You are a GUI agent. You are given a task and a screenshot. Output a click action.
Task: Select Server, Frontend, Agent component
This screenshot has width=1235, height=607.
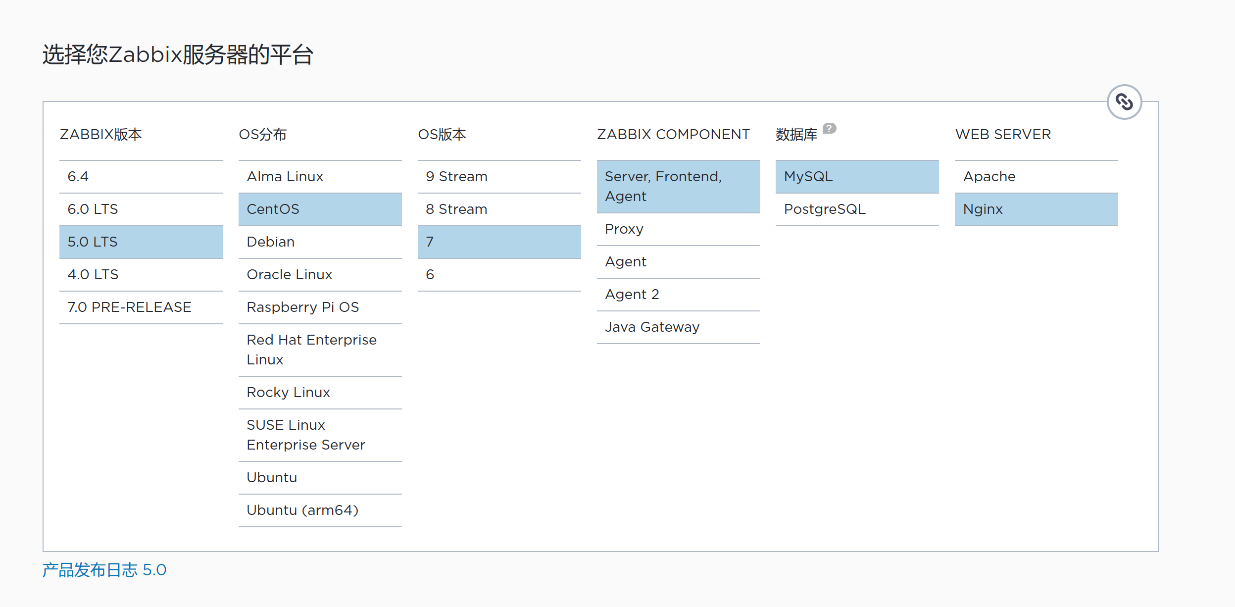[x=678, y=187]
